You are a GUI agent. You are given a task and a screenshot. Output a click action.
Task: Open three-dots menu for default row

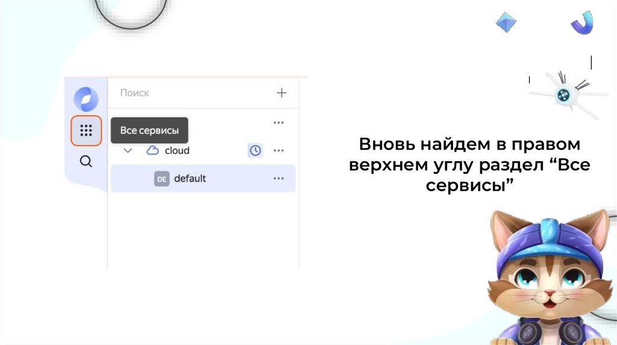(x=278, y=178)
